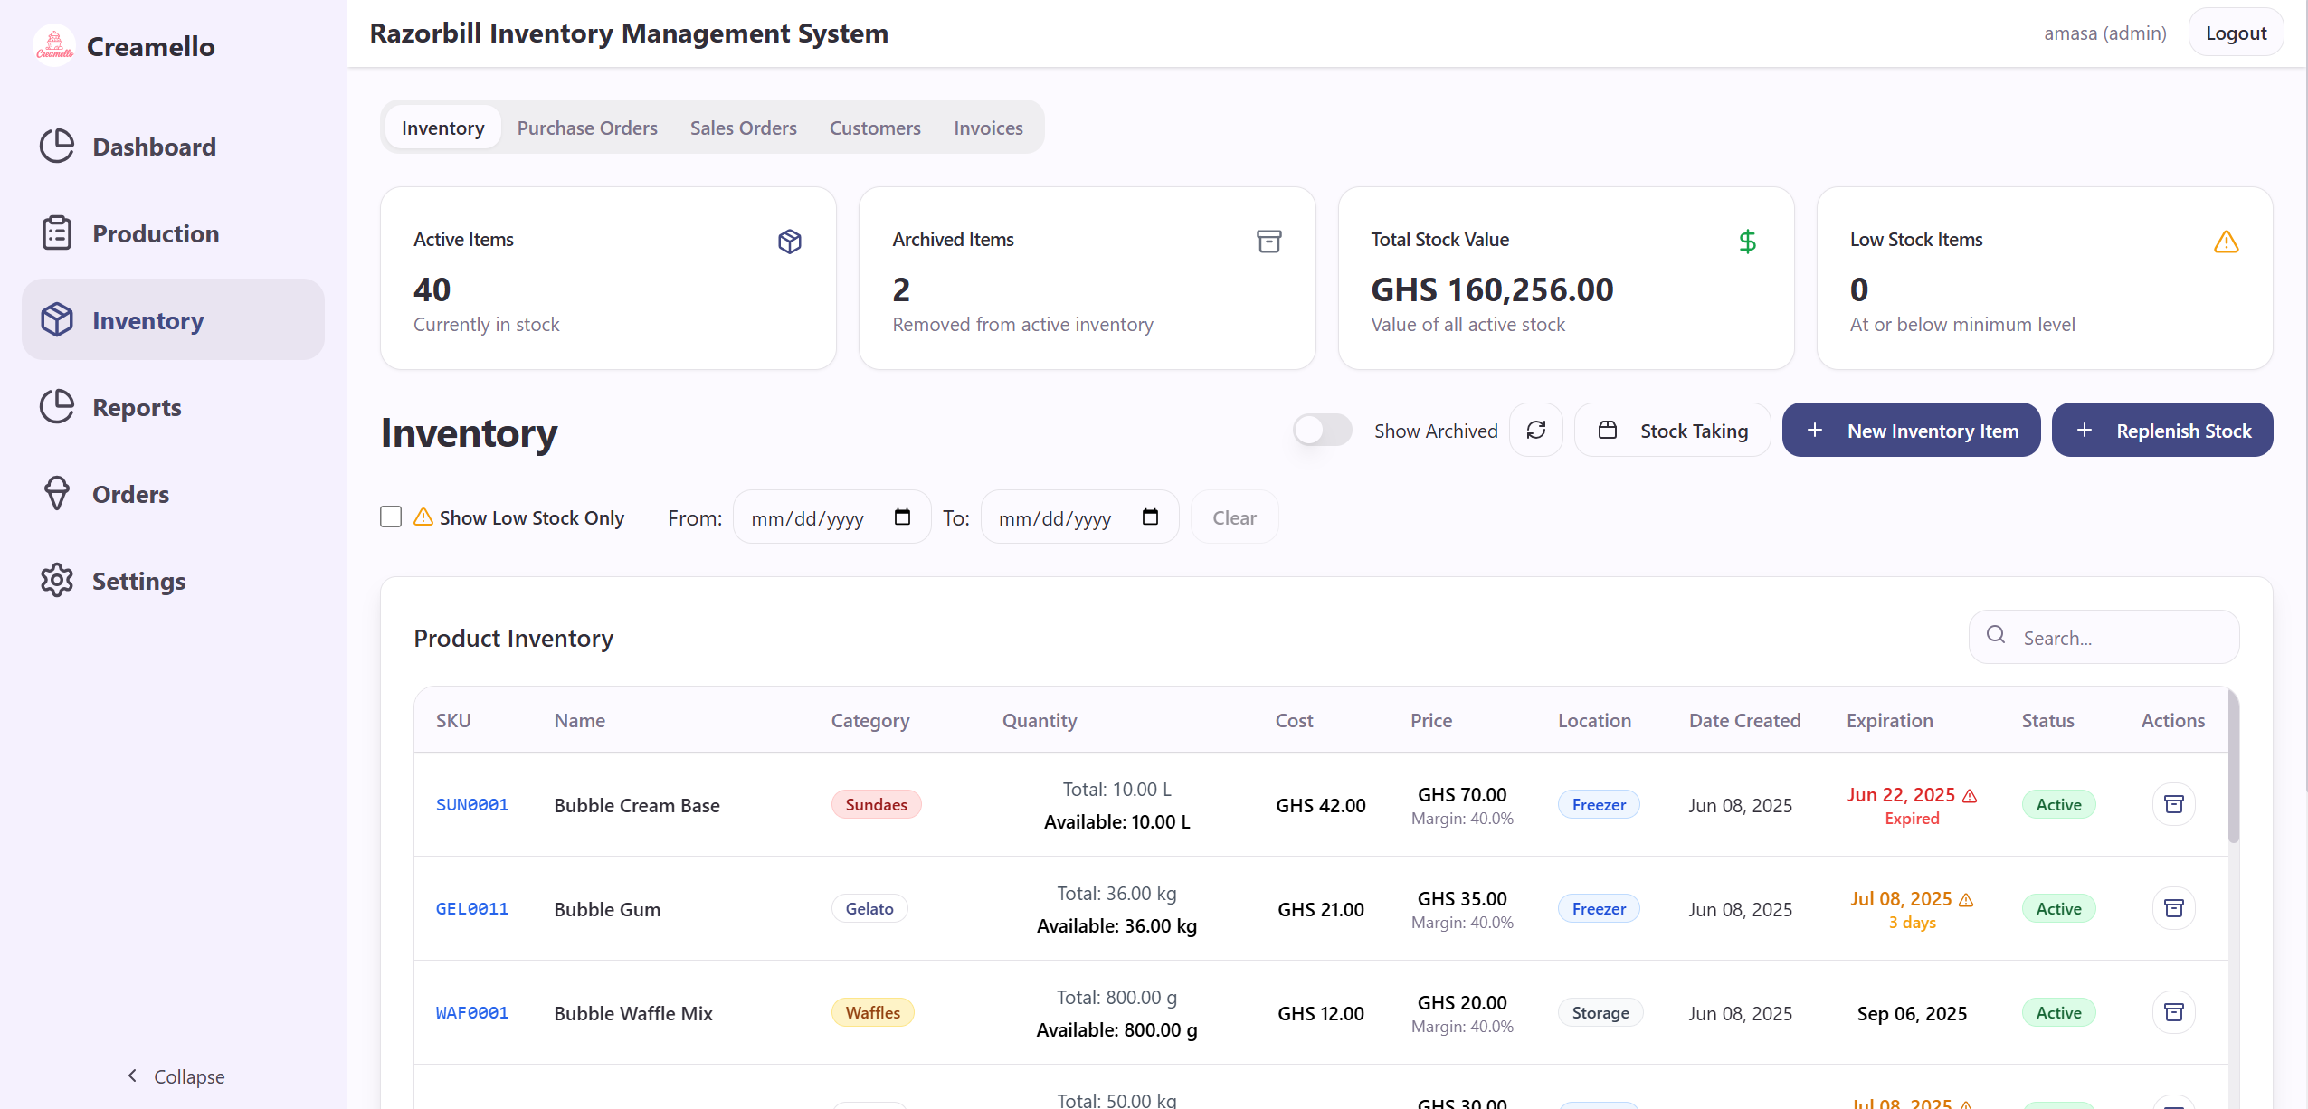The image size is (2308, 1109).
Task: Click the Storage location badge
Action: tap(1600, 1012)
